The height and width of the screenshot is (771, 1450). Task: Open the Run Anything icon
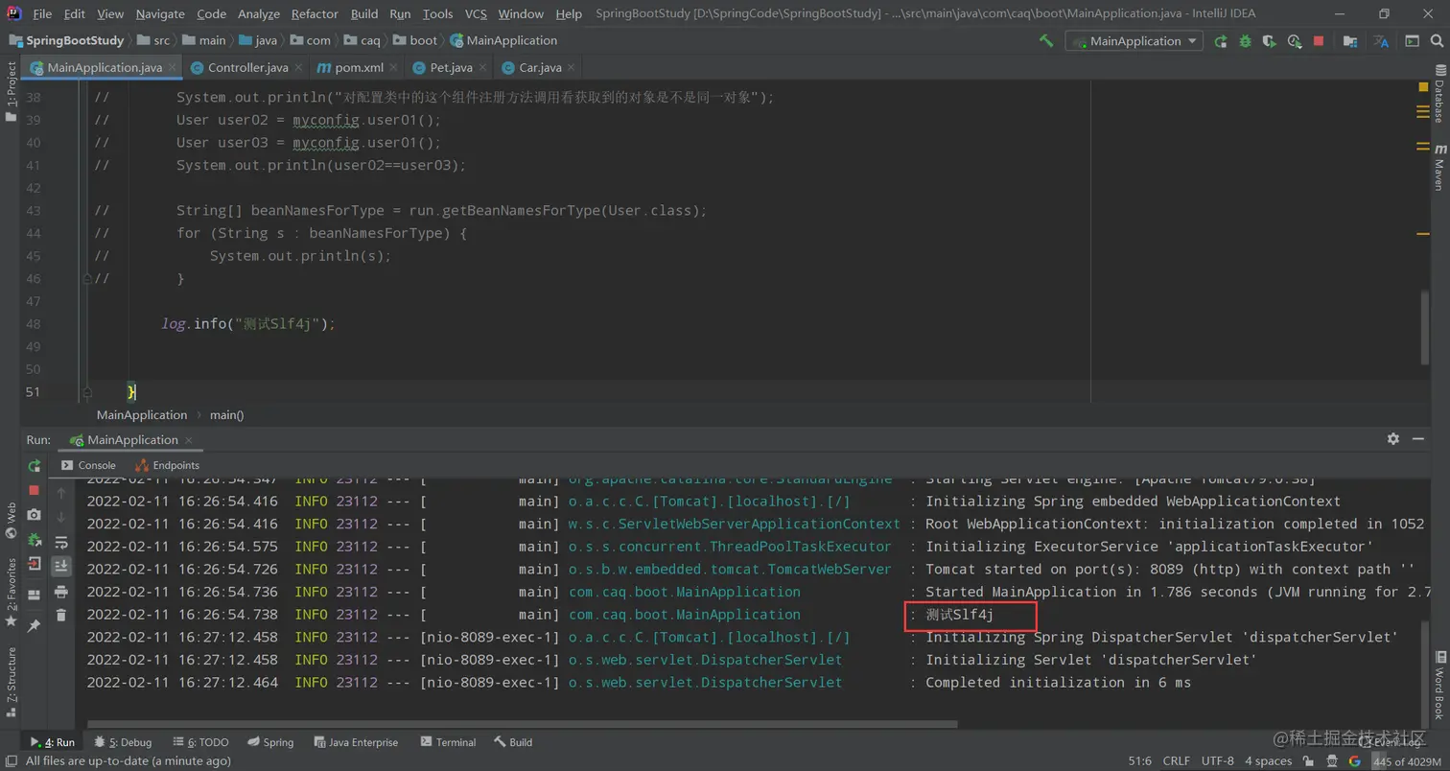(x=1413, y=41)
